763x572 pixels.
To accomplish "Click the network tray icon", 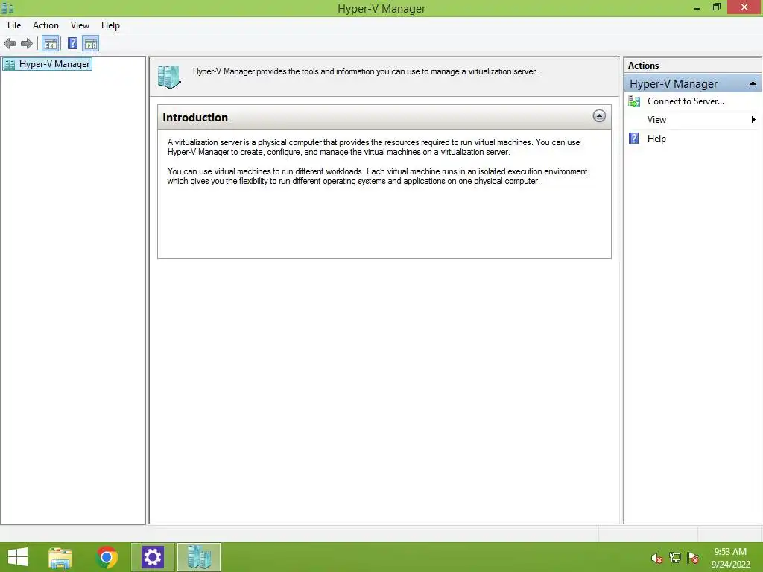I will pyautogui.click(x=674, y=558).
